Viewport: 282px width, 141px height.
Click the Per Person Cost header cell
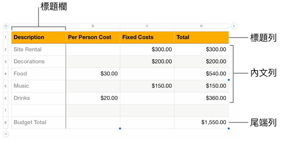(93, 38)
